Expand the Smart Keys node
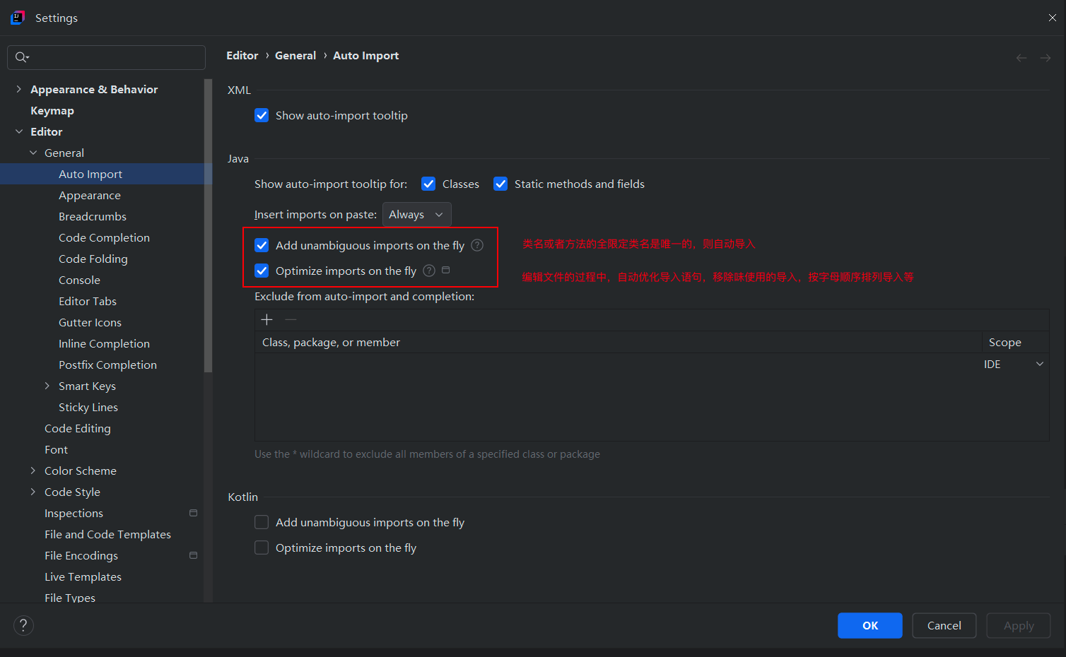The image size is (1066, 657). (47, 386)
